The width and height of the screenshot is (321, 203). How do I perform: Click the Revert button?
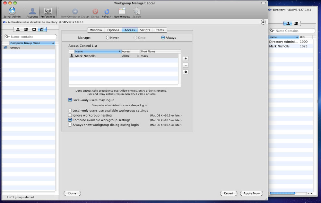pyautogui.click(x=229, y=193)
